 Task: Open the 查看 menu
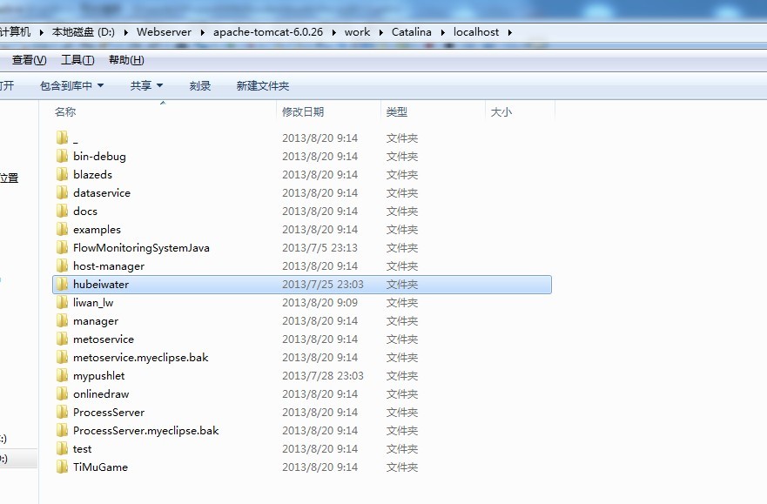(x=28, y=59)
